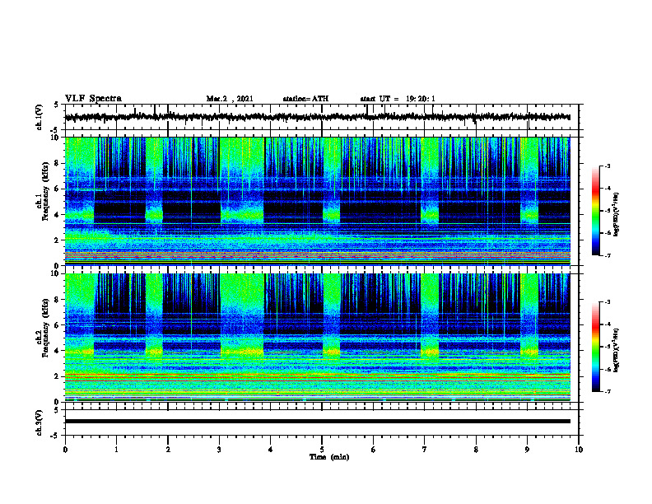Click the "ch.3(V)" waveform axis label

(40, 422)
